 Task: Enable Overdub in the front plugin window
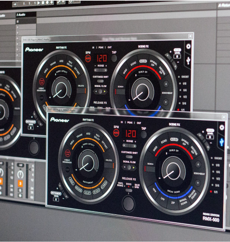(x=68, y=152)
